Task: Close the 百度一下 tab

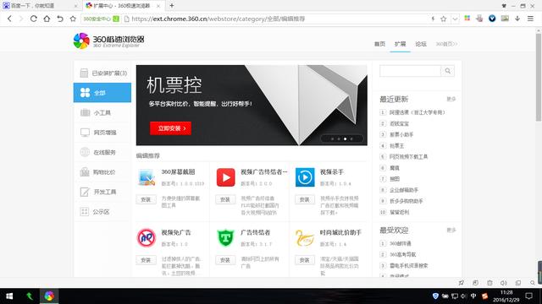Action: pyautogui.click(x=75, y=6)
